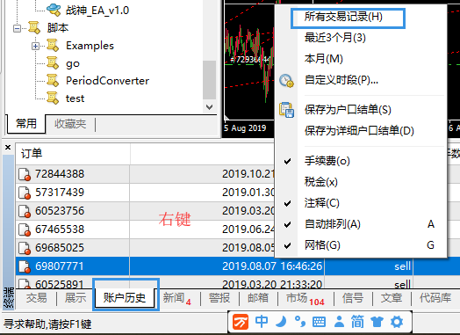This screenshot has height=335, width=460.
Task: Click the 脚本 folder script icon
Action: tap(34, 27)
